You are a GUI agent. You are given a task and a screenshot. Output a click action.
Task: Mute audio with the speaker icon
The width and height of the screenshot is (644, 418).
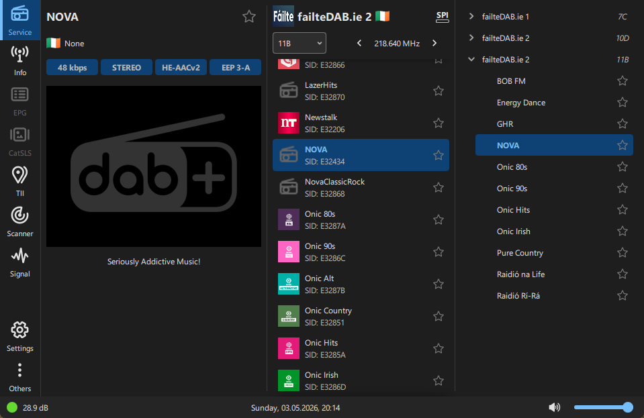[555, 407]
